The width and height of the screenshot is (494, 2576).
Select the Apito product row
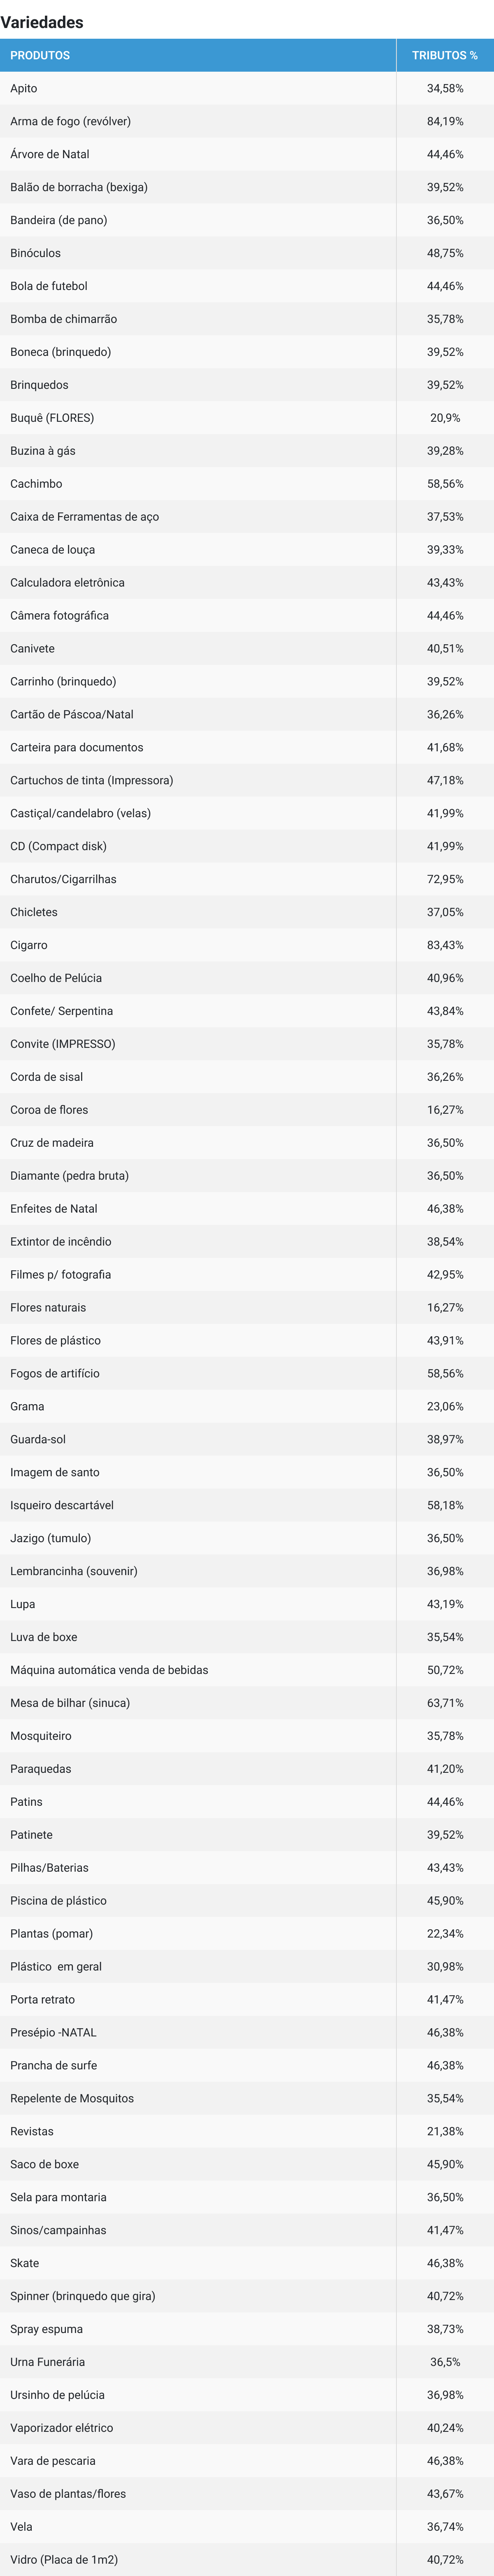[24, 88]
